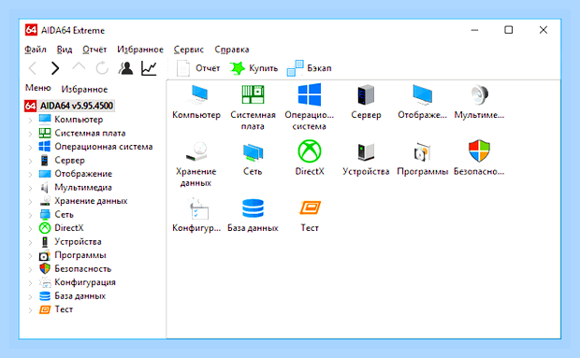Expand the Операционная система tree node

coord(30,147)
